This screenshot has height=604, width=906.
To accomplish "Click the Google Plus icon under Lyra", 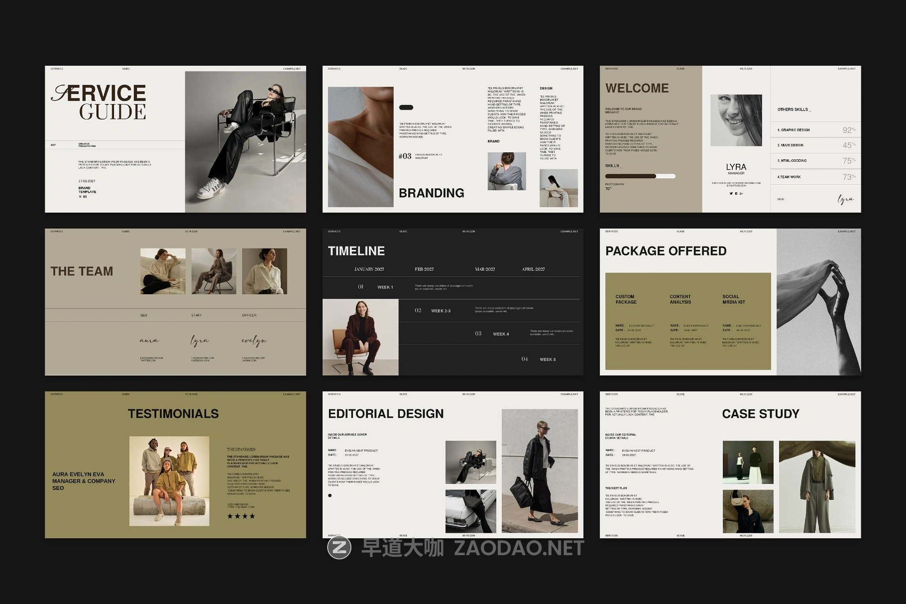I will click(741, 193).
